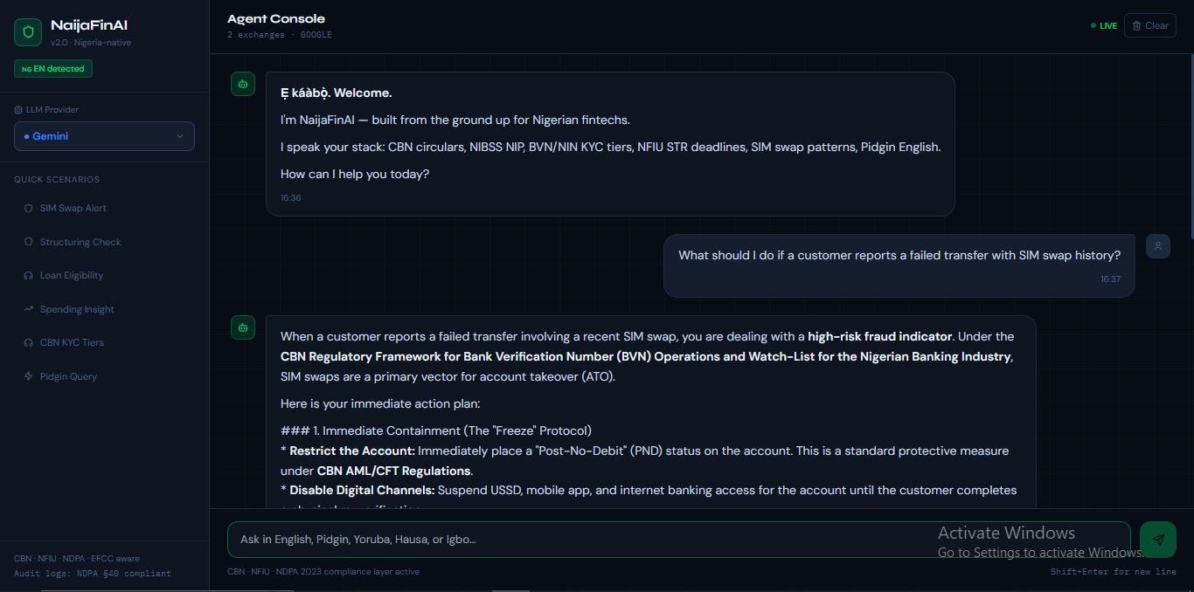Click the SIM Swap Alert shield icon
Screen dimensions: 1194x592
[x=30, y=208]
